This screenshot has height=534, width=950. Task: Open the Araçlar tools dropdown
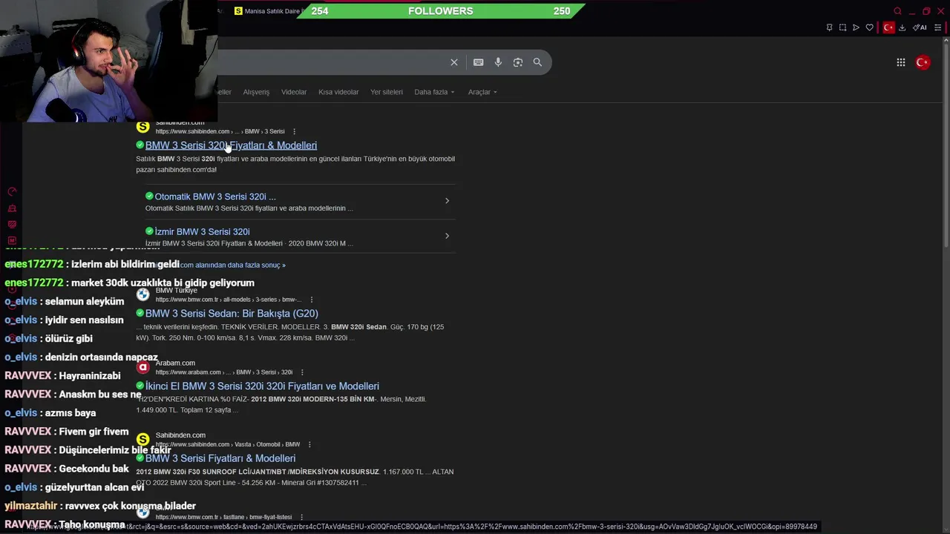(x=482, y=92)
